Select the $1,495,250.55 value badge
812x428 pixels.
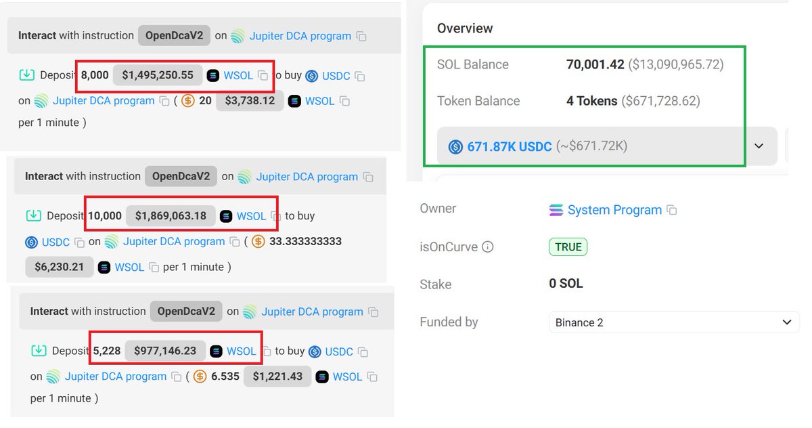[158, 75]
